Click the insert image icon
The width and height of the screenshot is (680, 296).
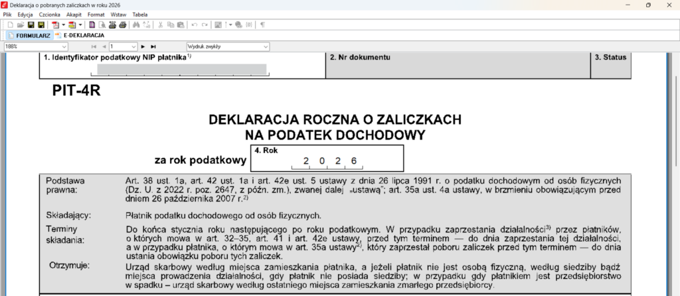[x=218, y=25]
